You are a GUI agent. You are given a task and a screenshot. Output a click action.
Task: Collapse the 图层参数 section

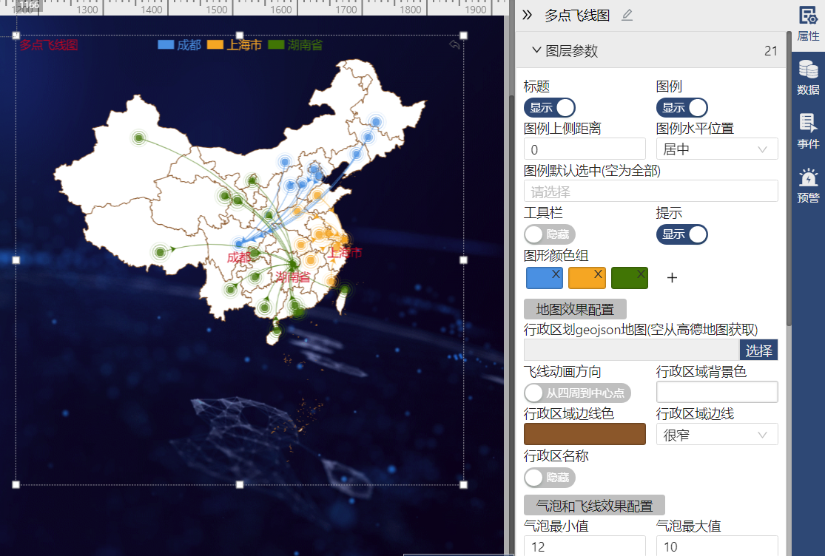pyautogui.click(x=537, y=50)
